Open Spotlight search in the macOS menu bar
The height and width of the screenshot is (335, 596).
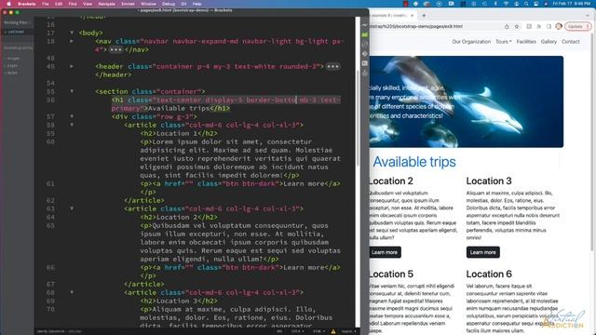(x=526, y=4)
